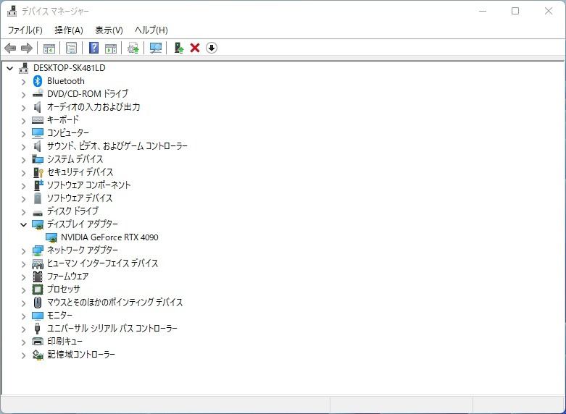566x414 pixels.
Task: Click the red X Uninstall device icon
Action: [x=195, y=48]
